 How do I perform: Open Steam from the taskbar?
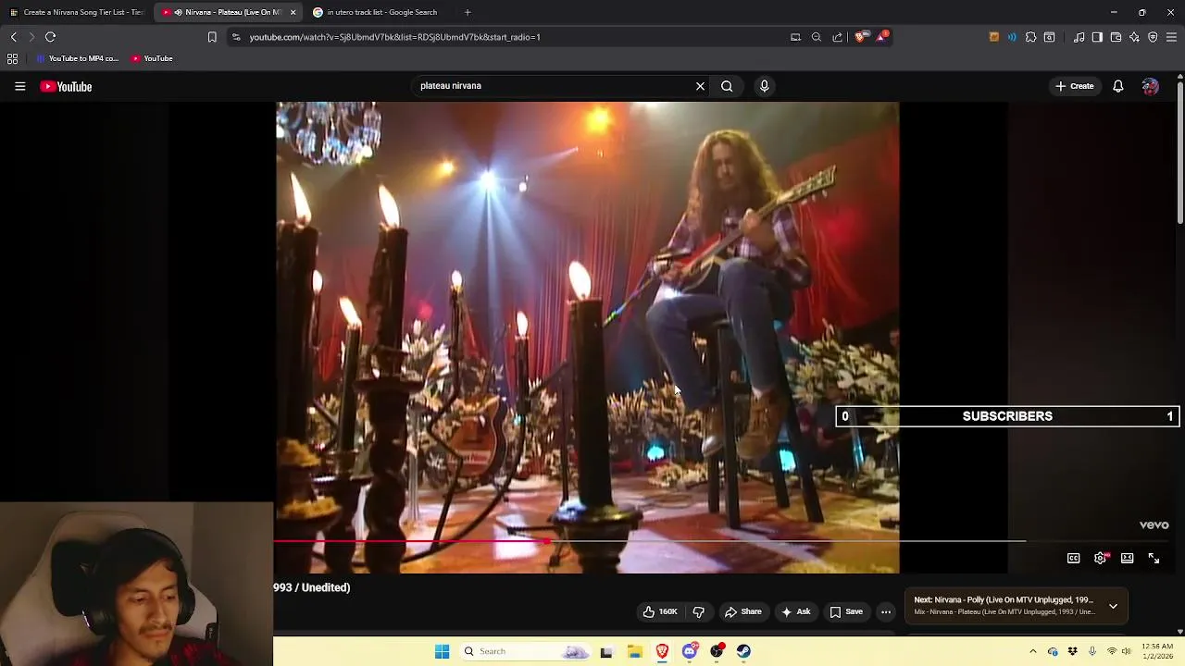pyautogui.click(x=743, y=651)
